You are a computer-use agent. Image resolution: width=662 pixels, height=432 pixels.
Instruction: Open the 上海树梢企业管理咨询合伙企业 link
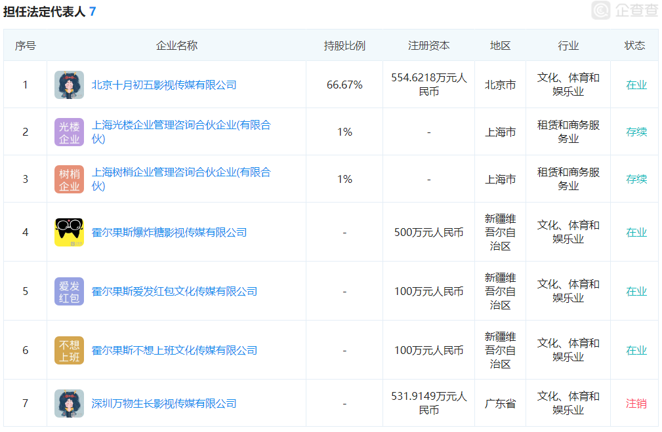pyautogui.click(x=181, y=180)
